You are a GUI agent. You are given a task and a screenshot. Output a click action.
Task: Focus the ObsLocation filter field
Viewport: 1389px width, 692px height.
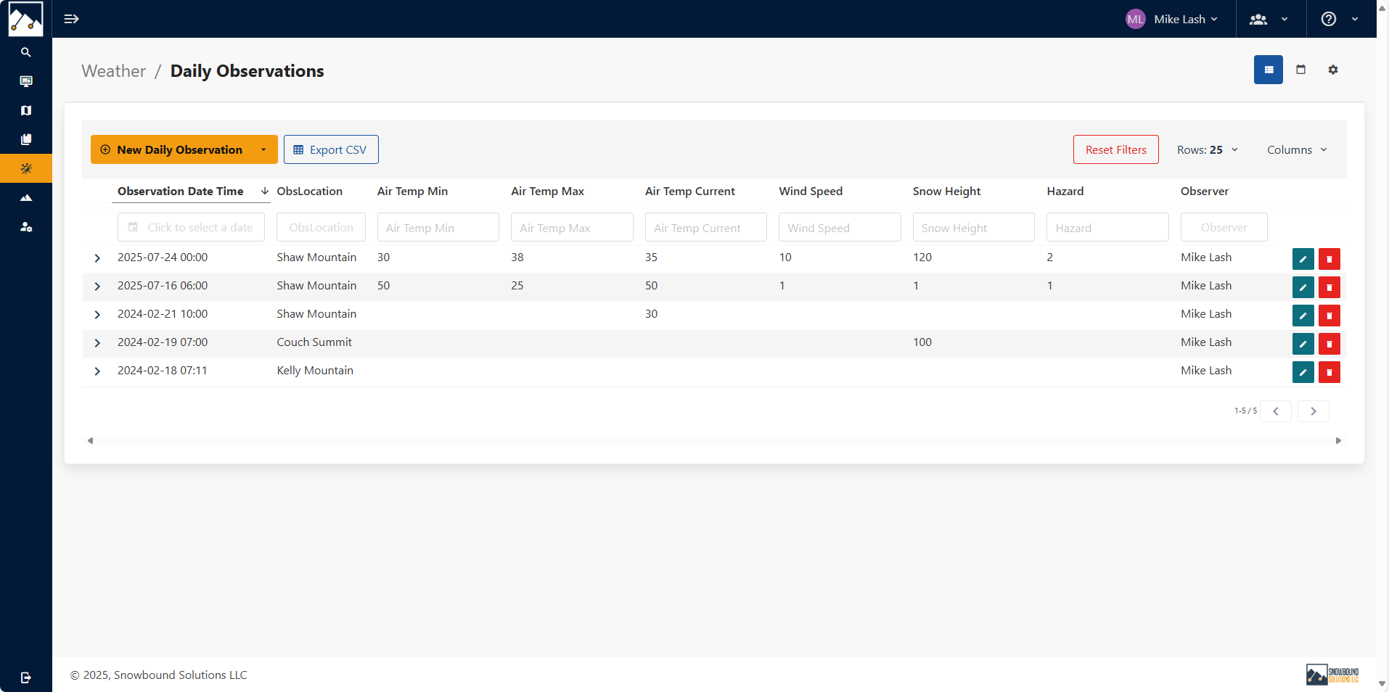pos(321,227)
